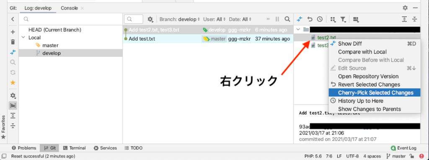
Task: Click expand all icon in left sidebar
Action: pos(13,115)
